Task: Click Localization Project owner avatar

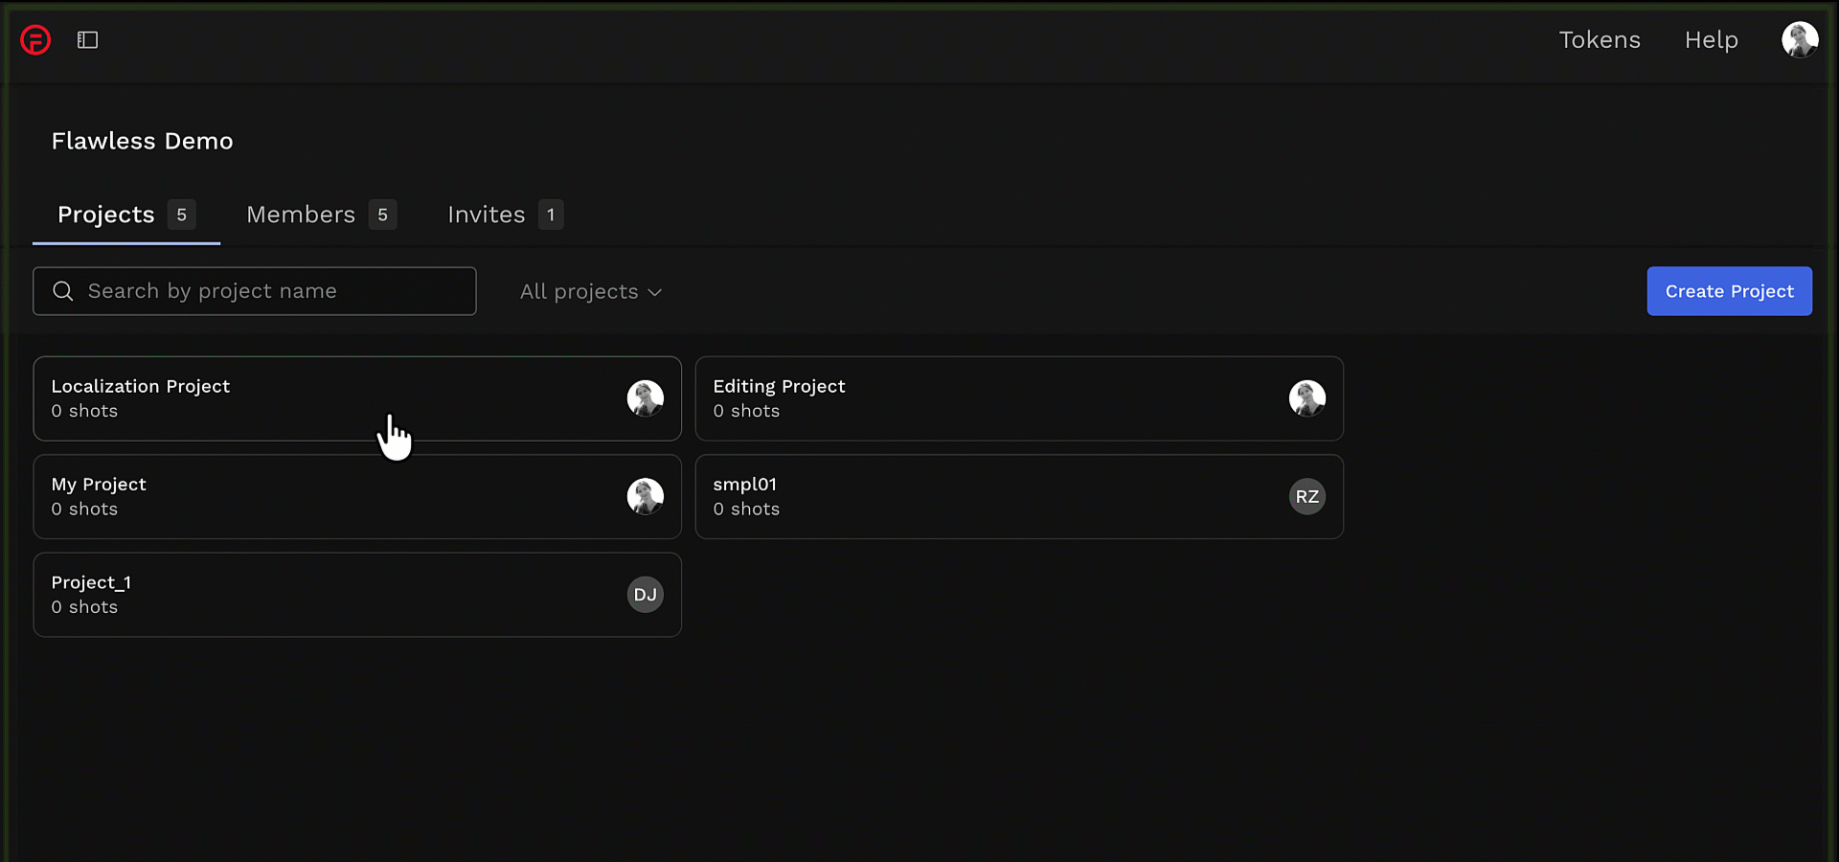Action: [x=646, y=398]
